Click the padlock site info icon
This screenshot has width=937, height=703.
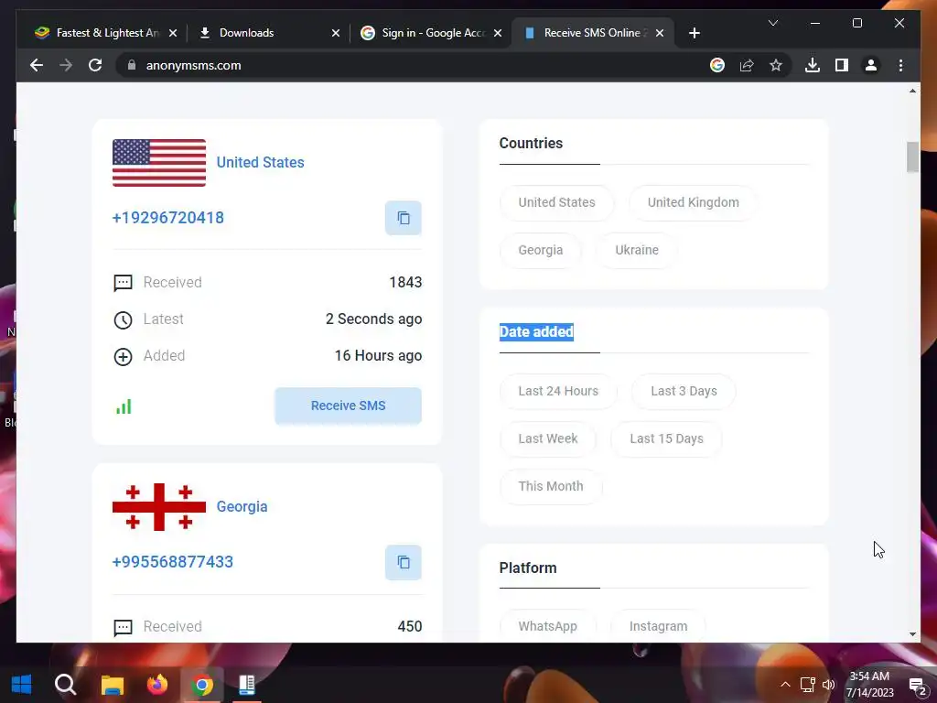[132, 65]
